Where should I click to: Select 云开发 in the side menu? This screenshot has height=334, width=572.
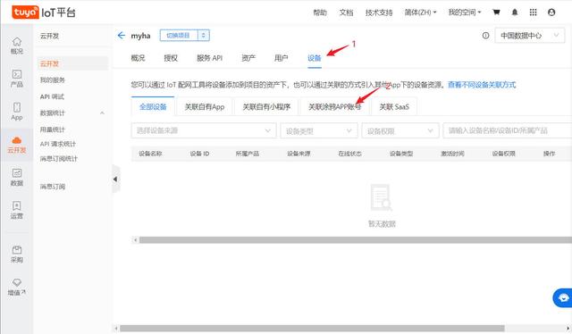tap(72, 63)
